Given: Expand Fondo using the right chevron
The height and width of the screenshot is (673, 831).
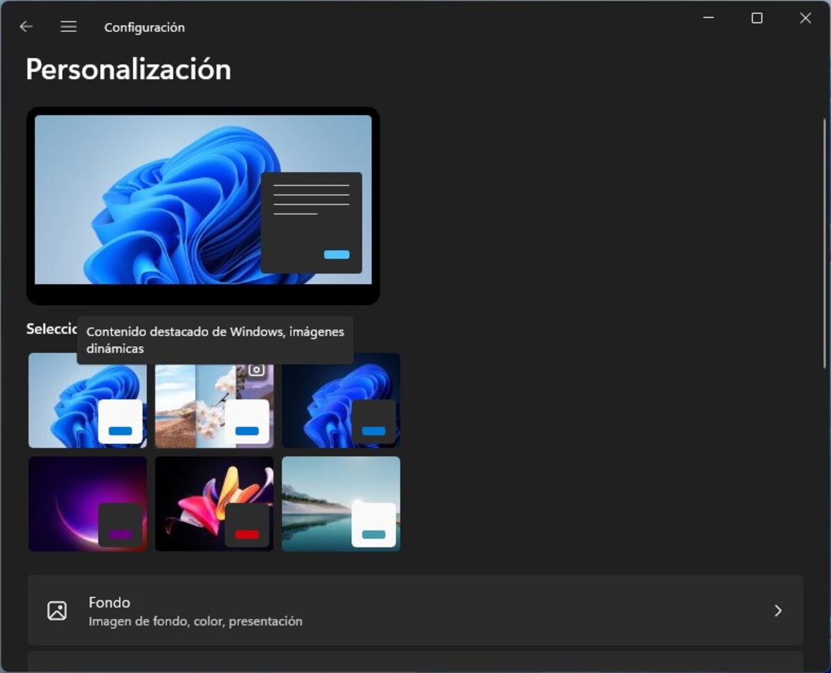Looking at the screenshot, I should point(778,611).
